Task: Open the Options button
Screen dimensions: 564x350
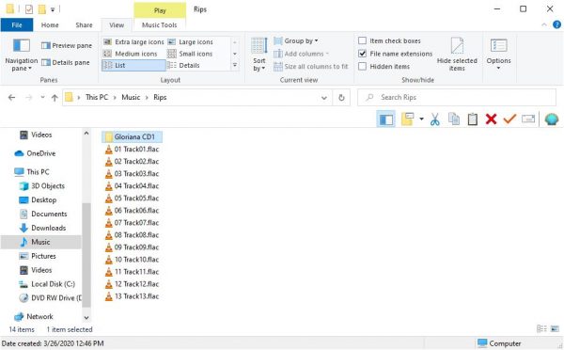Action: [x=498, y=55]
